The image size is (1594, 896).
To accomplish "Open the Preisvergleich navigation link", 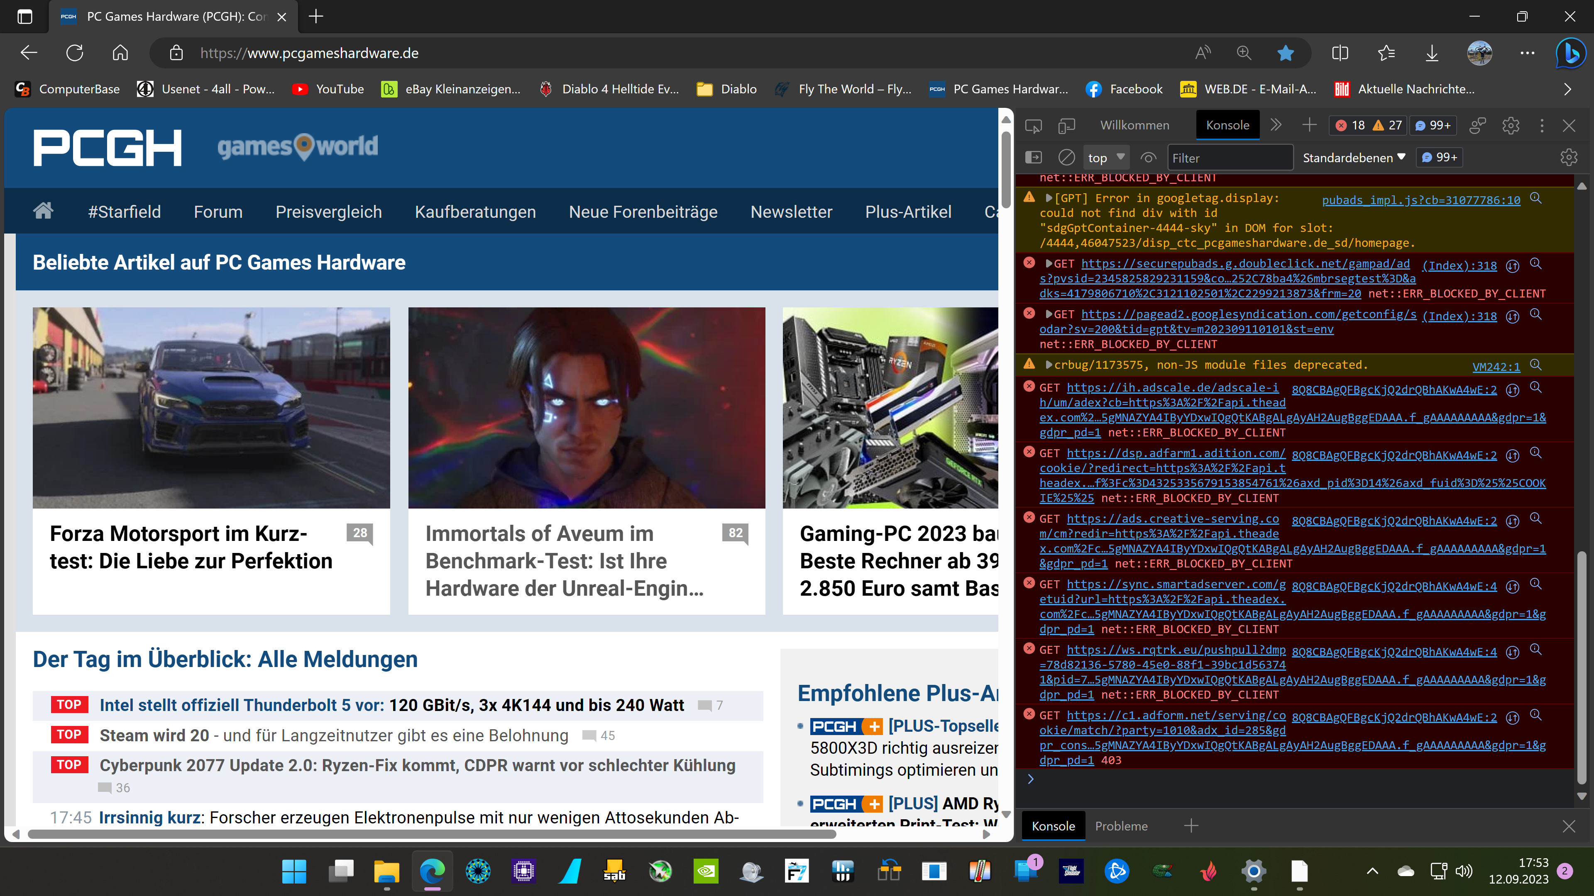I will [x=329, y=212].
